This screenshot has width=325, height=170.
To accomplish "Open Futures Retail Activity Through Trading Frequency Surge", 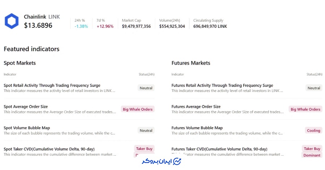I will pyautogui.click(x=222, y=86).
